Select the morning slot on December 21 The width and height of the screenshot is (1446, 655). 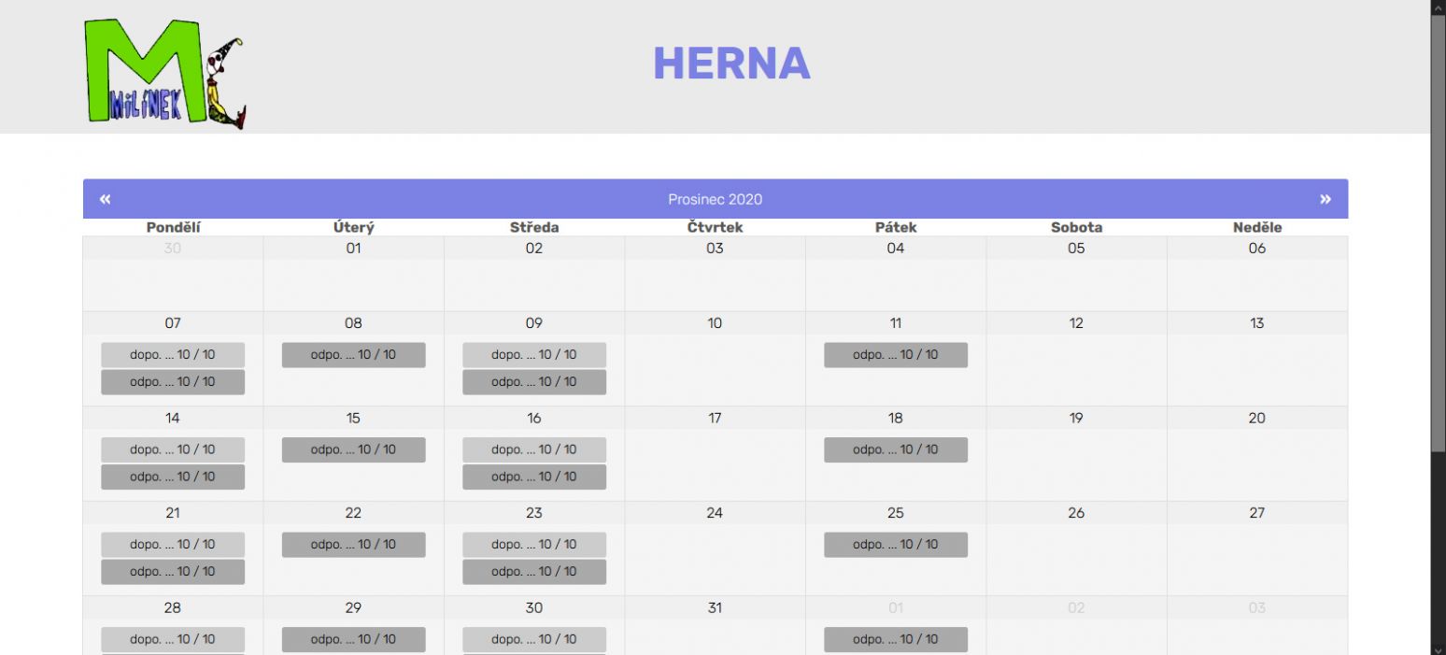[172, 544]
